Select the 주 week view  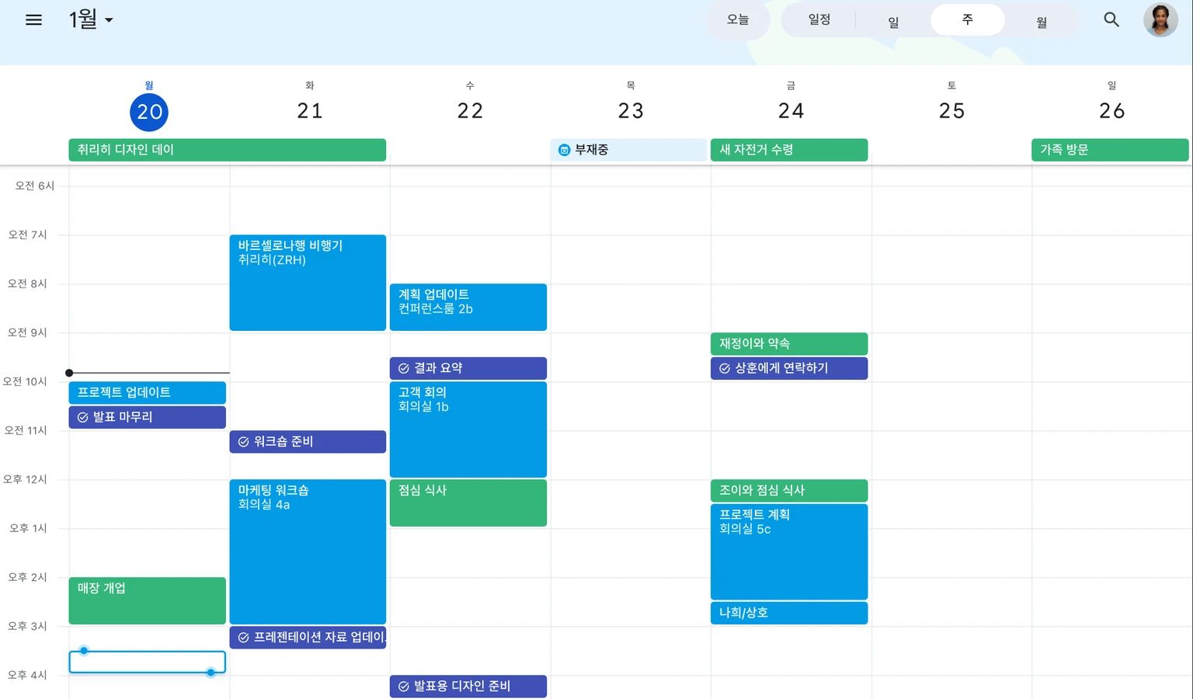(967, 20)
